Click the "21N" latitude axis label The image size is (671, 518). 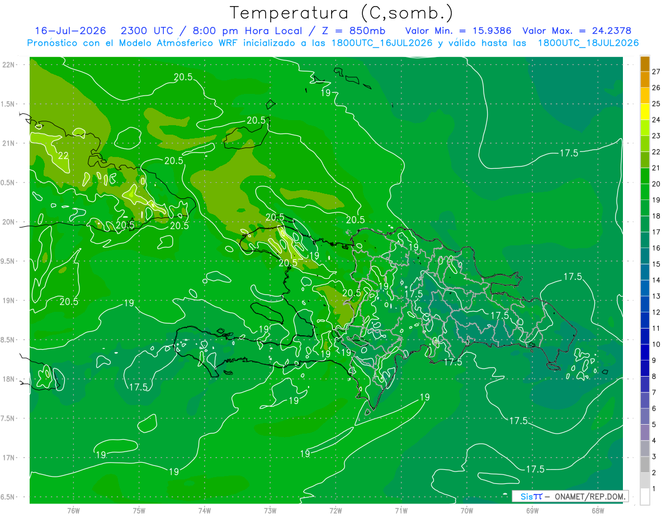8,144
